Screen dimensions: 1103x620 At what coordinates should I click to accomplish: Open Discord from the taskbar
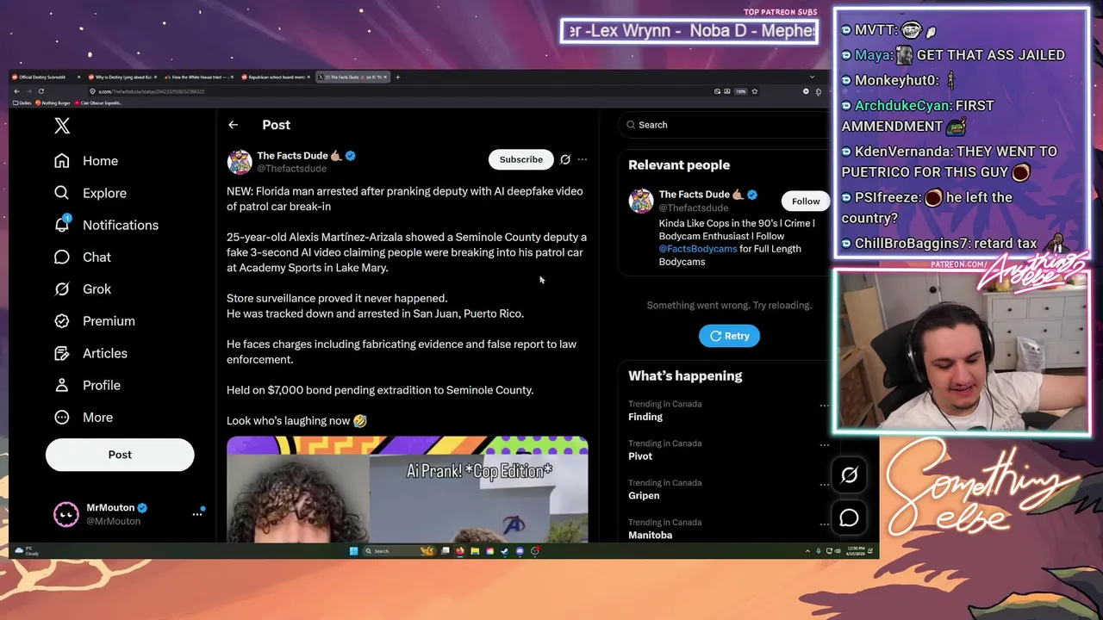[x=520, y=551]
